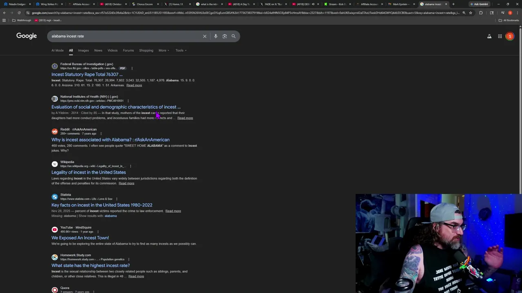522x293 pixels.
Task: Switch to Images results tab
Action: pyautogui.click(x=83, y=50)
